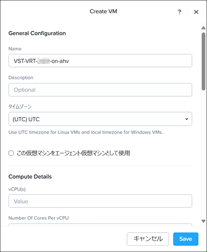
Task: Close the Create VM dialog
Action: [x=196, y=12]
